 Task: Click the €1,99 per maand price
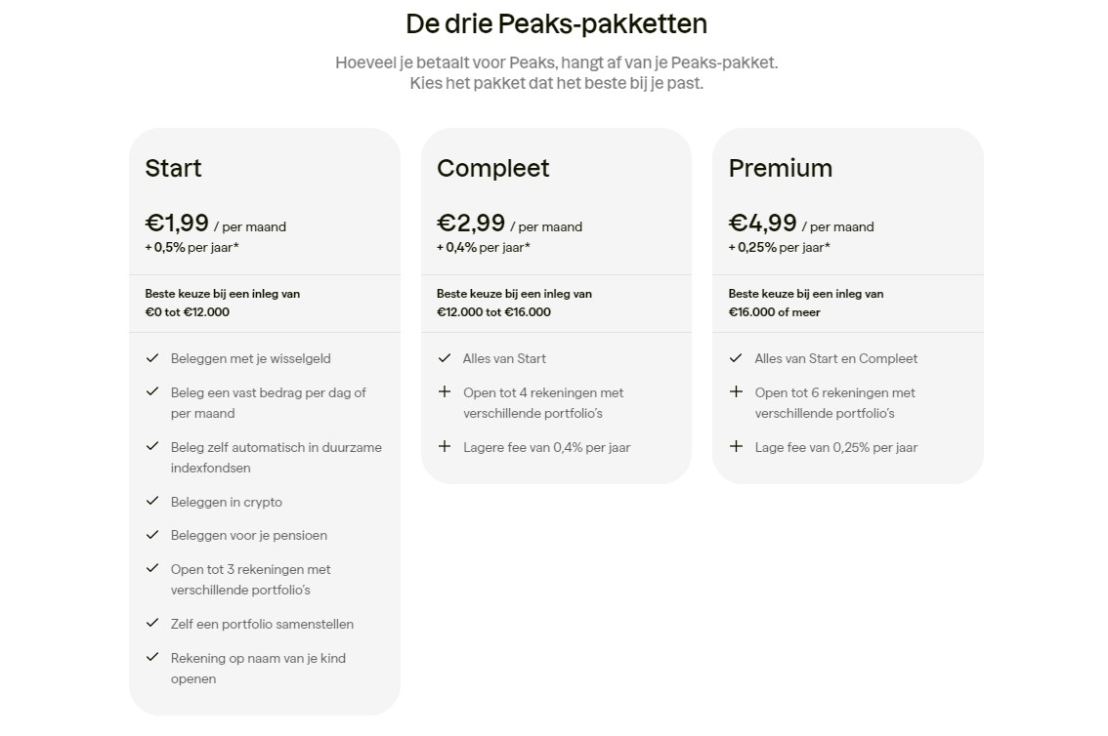pyautogui.click(x=178, y=224)
